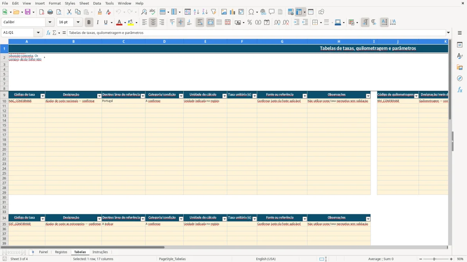The height and width of the screenshot is (262, 467).
Task: Open the sidebar Navigator panel
Action: [460, 79]
